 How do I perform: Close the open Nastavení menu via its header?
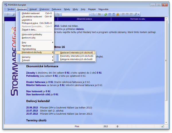22,9
